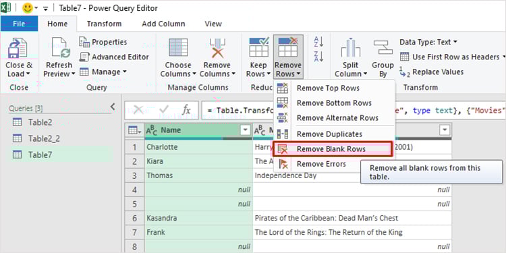Open the smiley feedback dropdown arrow
The height and width of the screenshot is (253, 506).
point(36,8)
